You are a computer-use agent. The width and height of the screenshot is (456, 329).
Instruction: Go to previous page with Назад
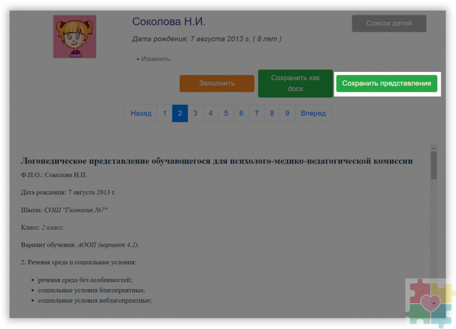(x=141, y=113)
